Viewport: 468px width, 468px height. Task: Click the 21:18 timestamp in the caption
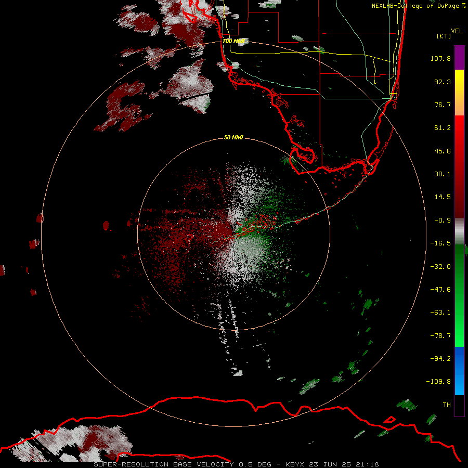[x=369, y=464]
